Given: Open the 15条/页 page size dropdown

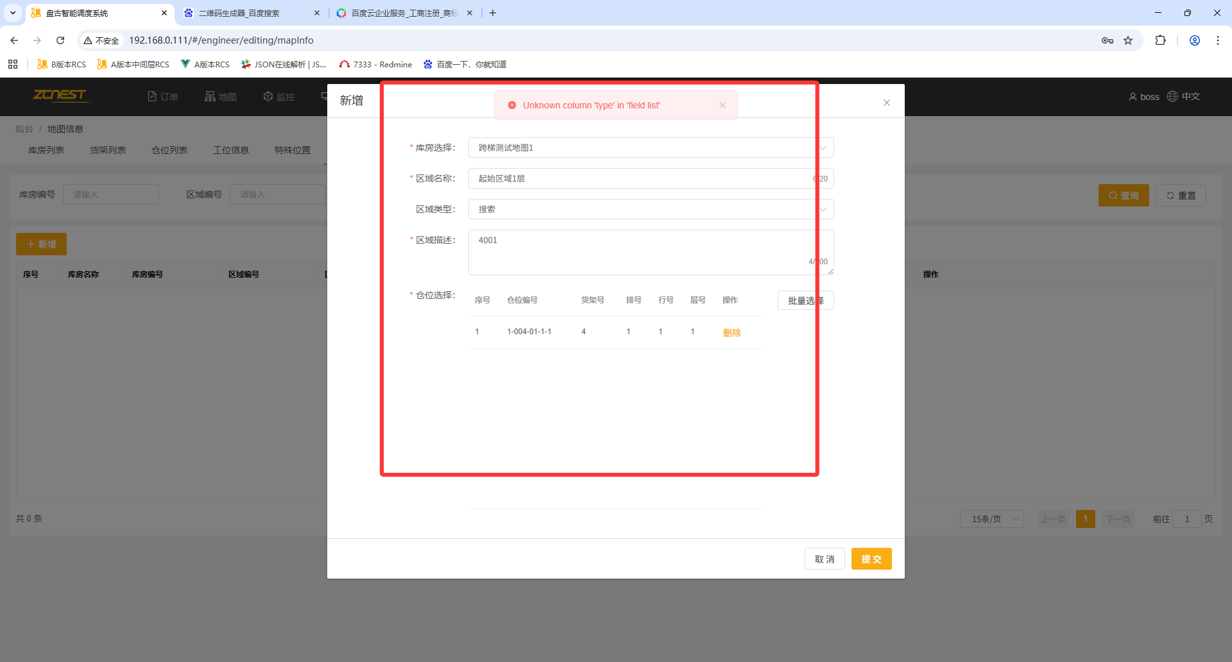Looking at the screenshot, I should click(991, 519).
